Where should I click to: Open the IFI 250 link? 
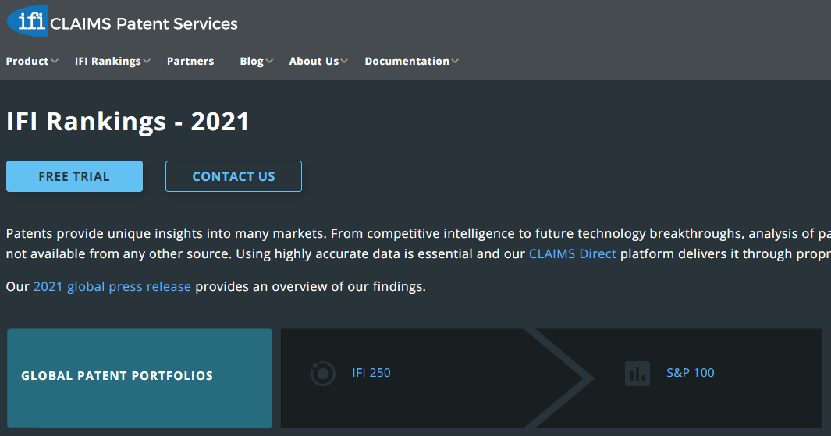pyautogui.click(x=371, y=373)
